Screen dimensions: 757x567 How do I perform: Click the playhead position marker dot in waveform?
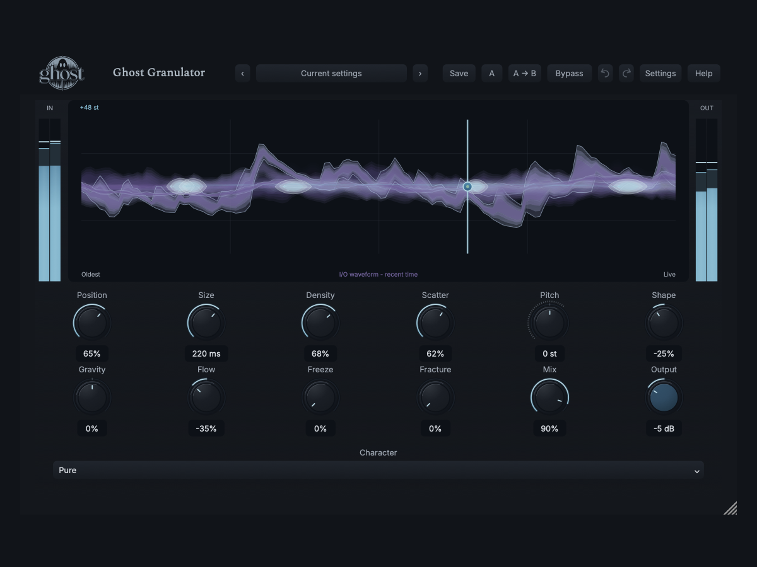tap(467, 186)
